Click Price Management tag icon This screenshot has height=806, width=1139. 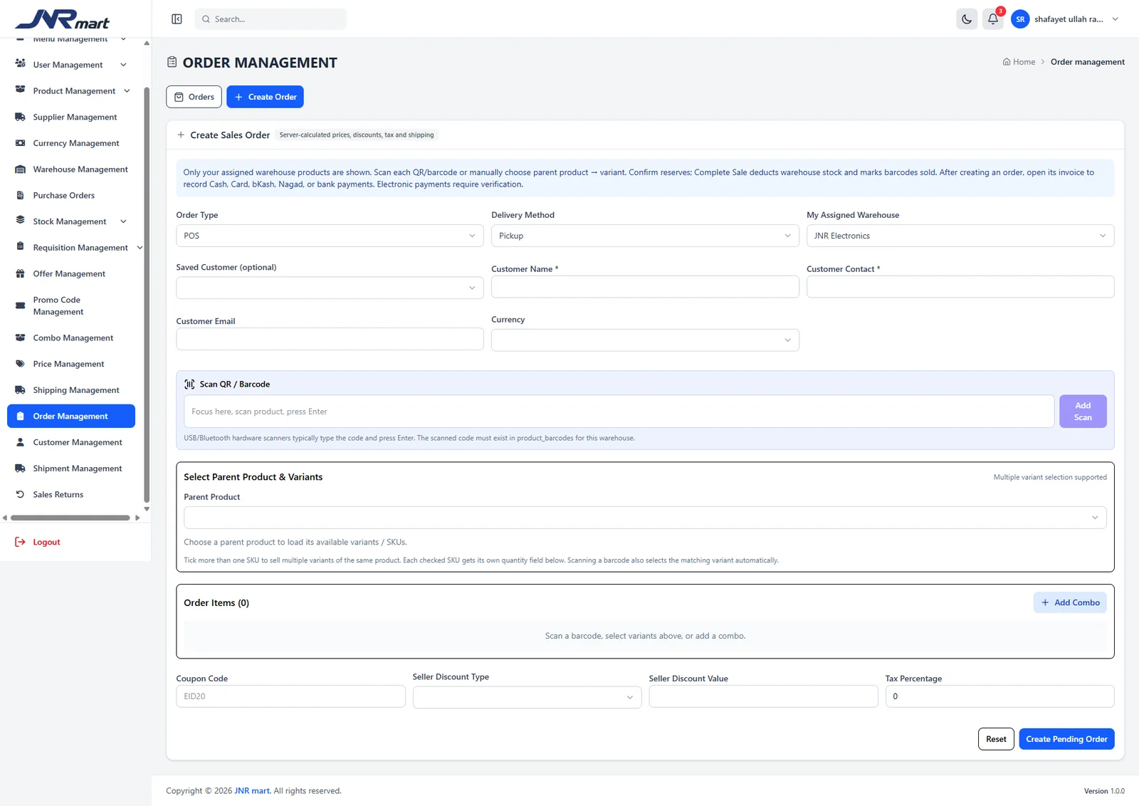(20, 364)
